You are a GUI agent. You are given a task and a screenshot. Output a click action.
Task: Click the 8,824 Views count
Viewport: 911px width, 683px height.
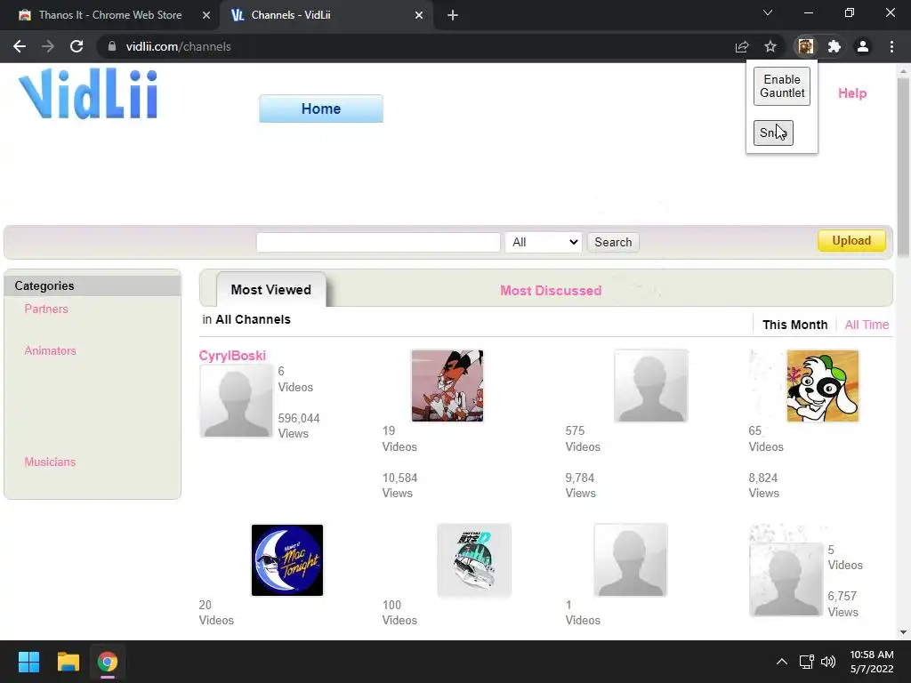(x=763, y=485)
